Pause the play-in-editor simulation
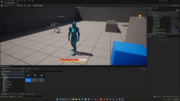Screen dimensions: 180x101 pos(35,5)
